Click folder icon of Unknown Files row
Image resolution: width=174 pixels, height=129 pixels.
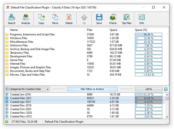click(7, 45)
